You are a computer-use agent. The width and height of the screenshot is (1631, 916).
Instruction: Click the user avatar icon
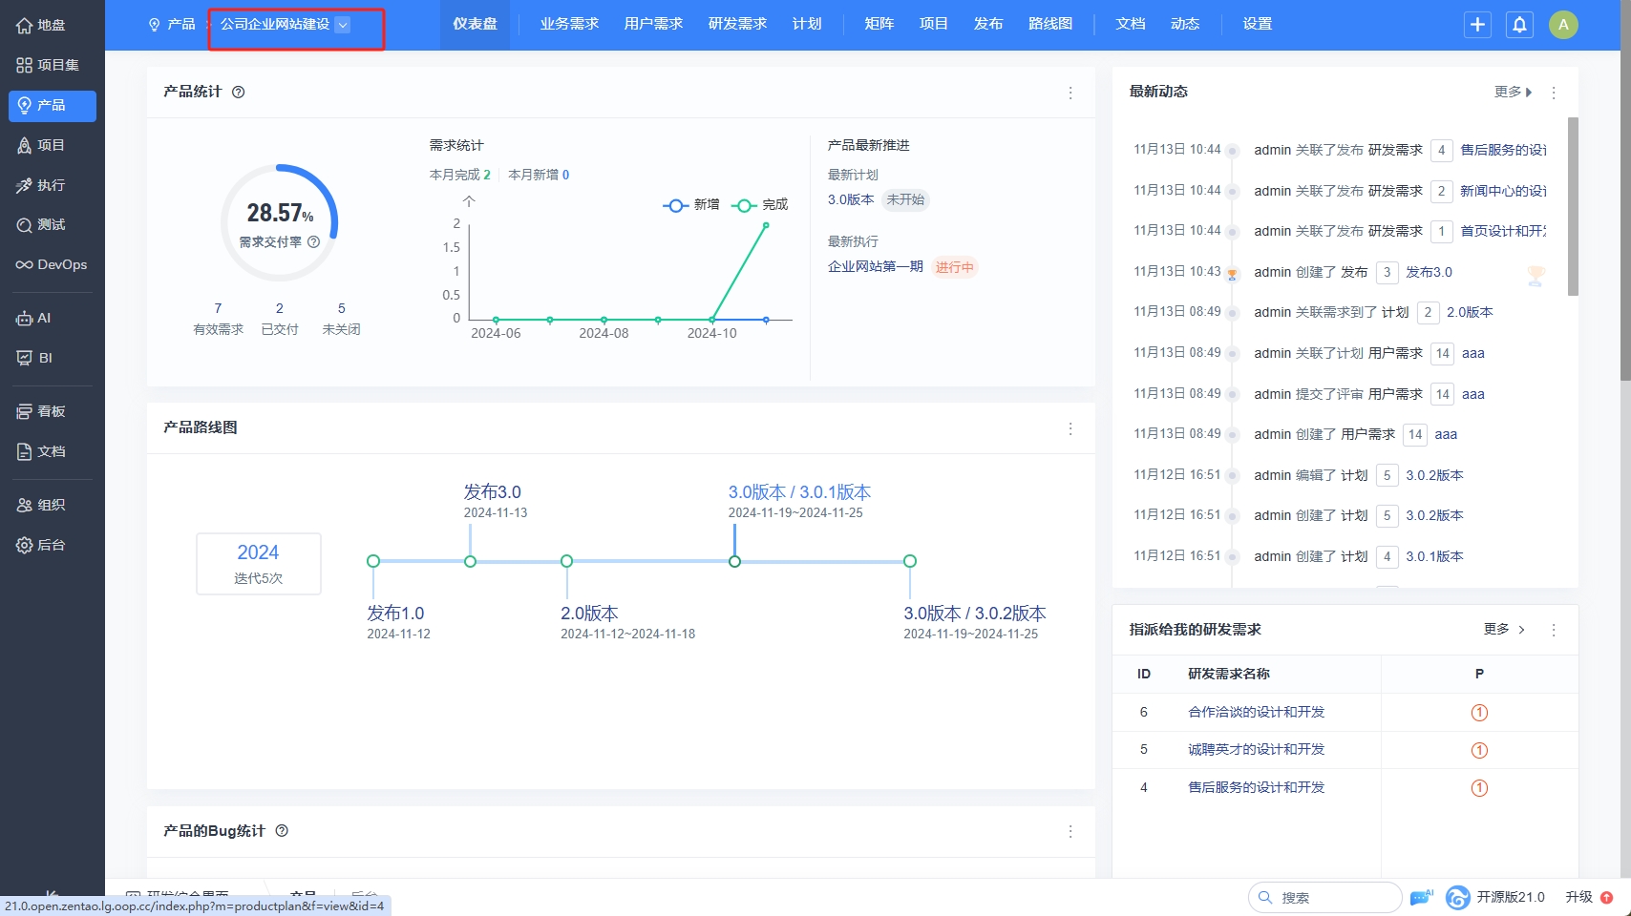pos(1563,25)
